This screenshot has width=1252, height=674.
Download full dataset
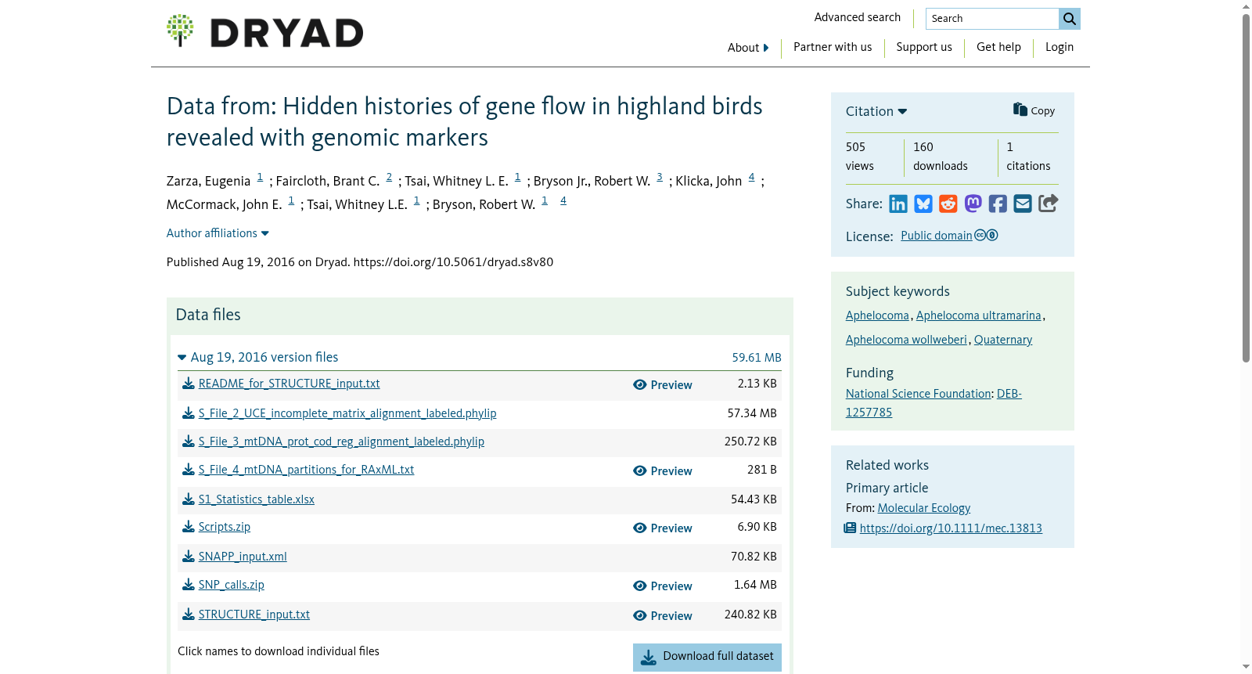(x=707, y=657)
